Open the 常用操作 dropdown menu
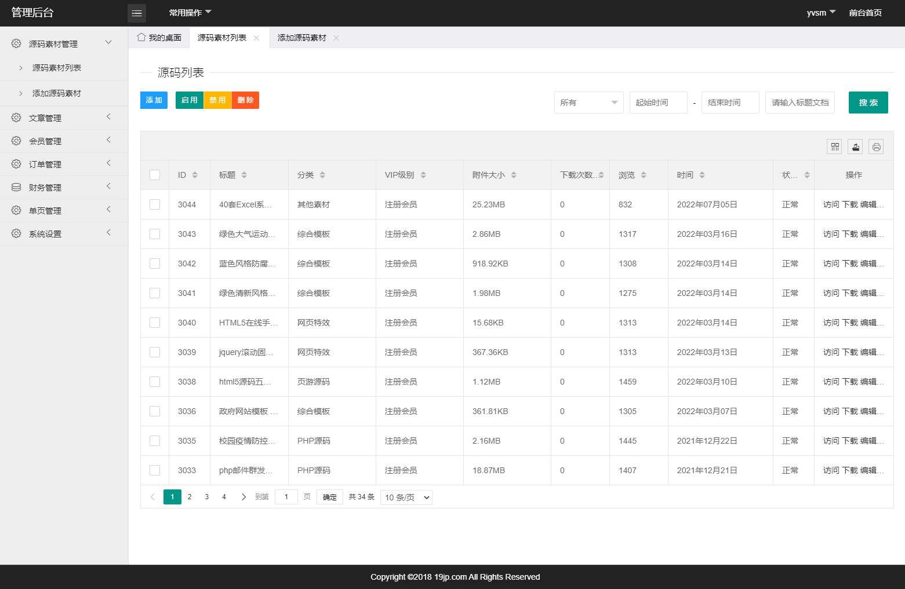 click(190, 13)
